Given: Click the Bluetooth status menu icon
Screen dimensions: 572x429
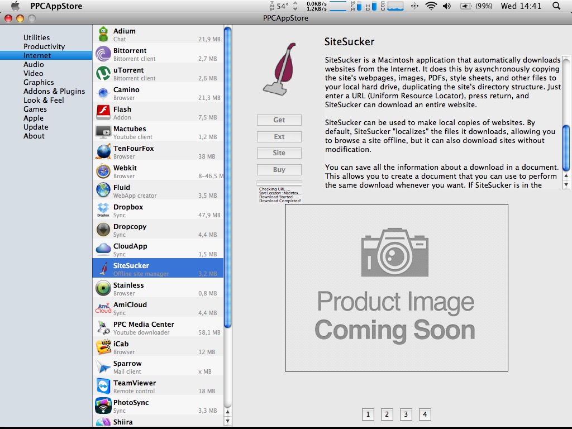Looking at the screenshot, I should point(414,6).
